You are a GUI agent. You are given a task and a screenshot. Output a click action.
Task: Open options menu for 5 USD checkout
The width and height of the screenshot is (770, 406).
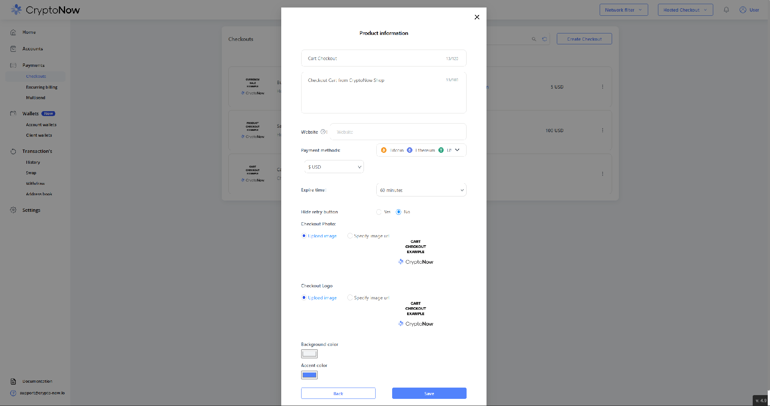click(x=603, y=87)
